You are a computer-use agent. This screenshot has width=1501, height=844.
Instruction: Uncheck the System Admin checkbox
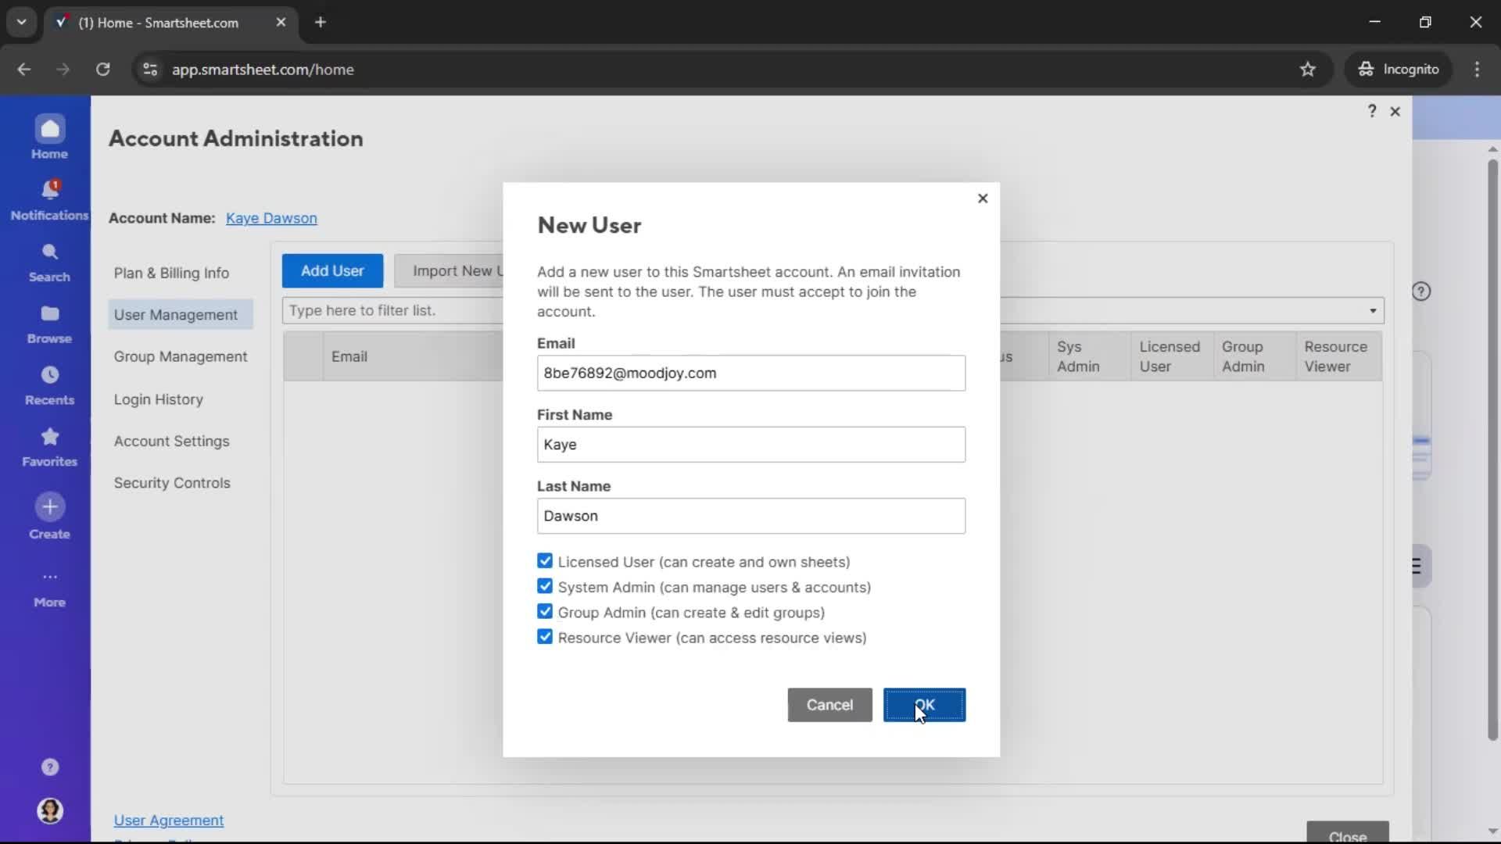tap(545, 586)
